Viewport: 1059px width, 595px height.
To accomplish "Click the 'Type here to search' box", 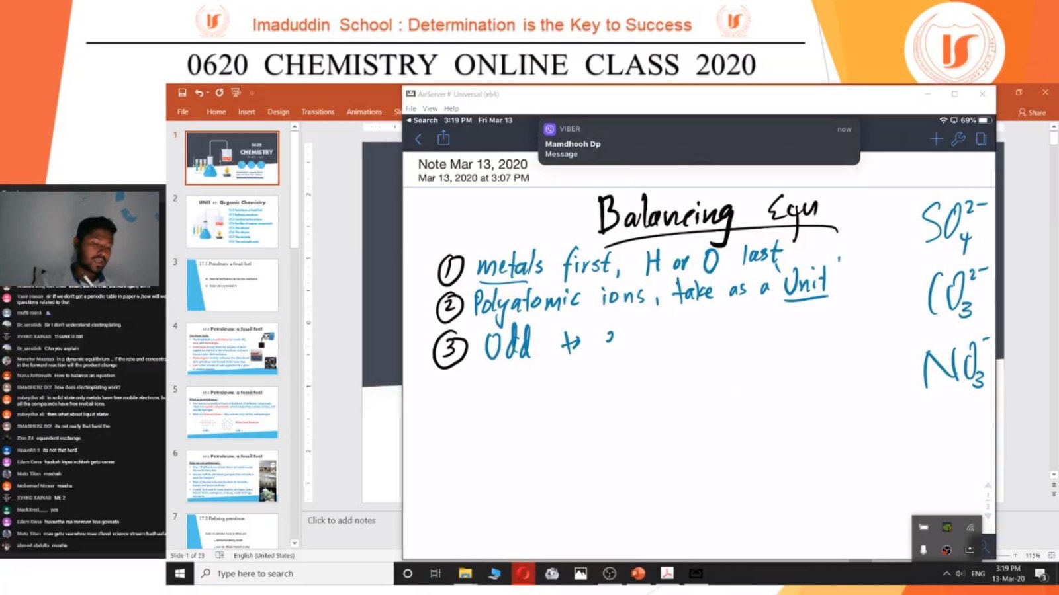I will click(293, 573).
